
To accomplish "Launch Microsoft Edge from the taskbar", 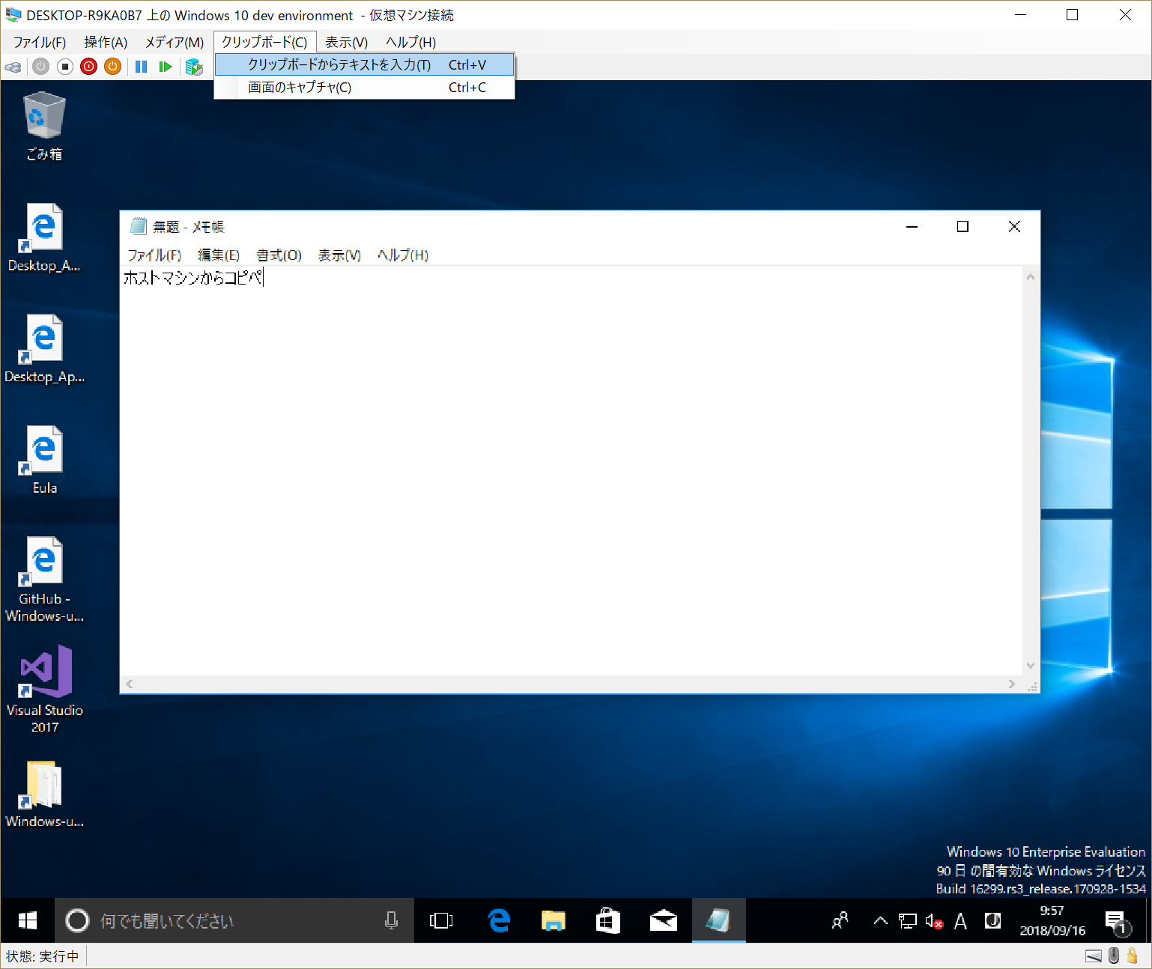I will tap(498, 920).
